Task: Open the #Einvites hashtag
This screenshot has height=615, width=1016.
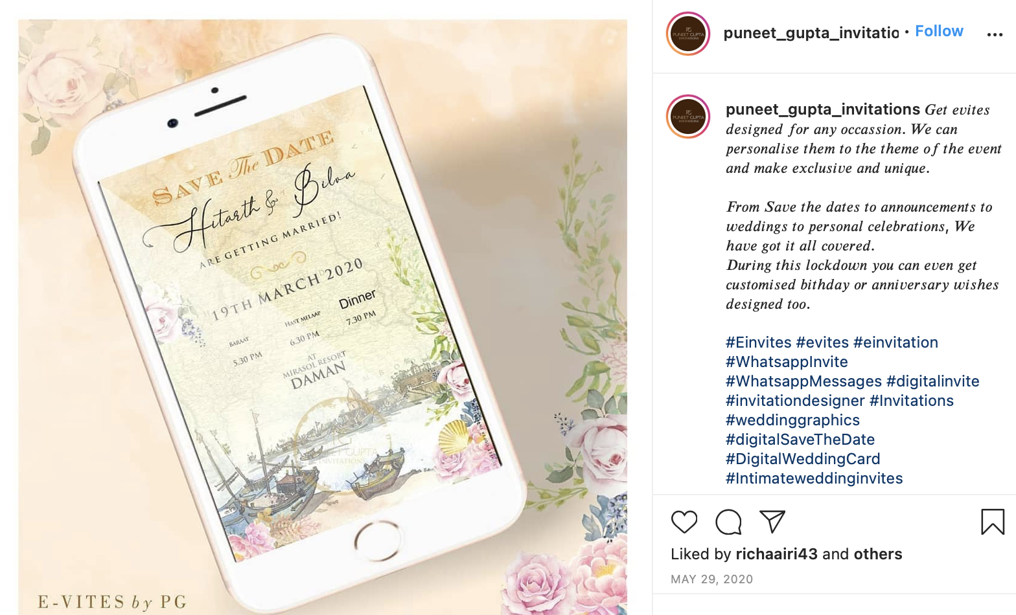Action: pyautogui.click(x=758, y=342)
